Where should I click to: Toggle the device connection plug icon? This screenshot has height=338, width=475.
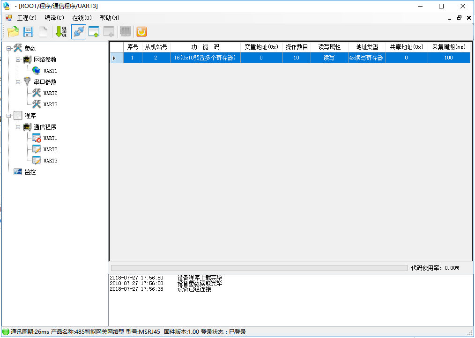(x=78, y=32)
